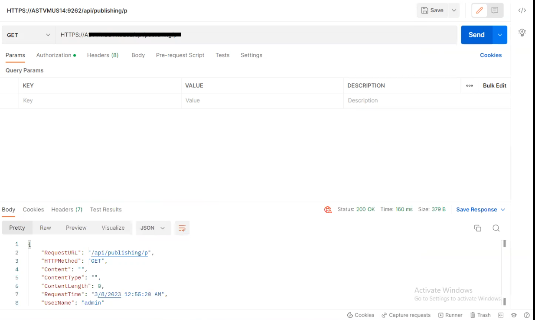Toggle the wrap lines icon
The width and height of the screenshot is (535, 320).
[182, 228]
